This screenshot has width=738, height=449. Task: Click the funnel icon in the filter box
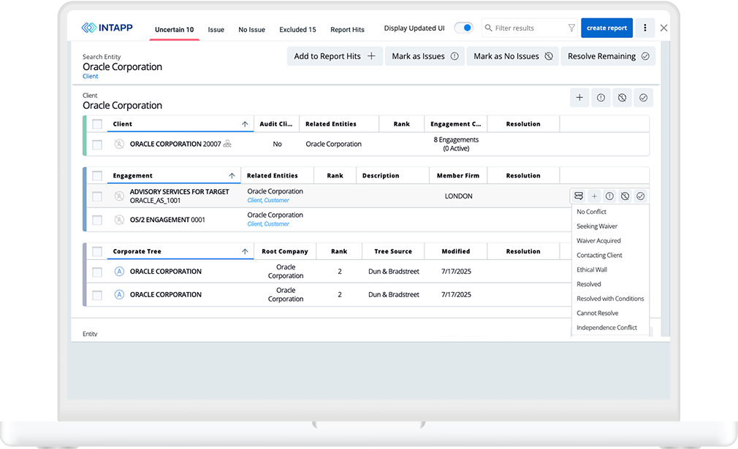(571, 28)
